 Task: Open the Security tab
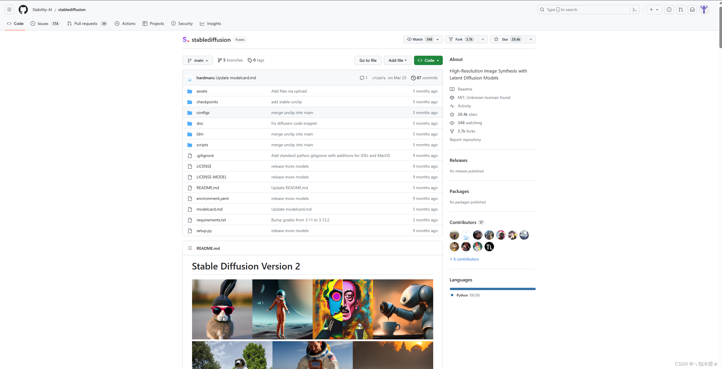[182, 23]
